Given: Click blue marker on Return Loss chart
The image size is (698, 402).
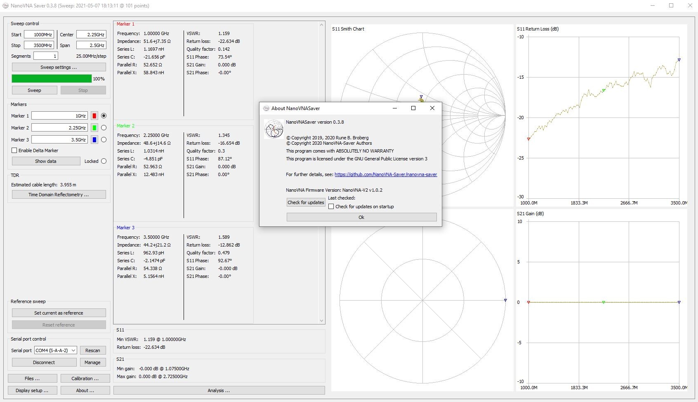Looking at the screenshot, I should point(679,60).
